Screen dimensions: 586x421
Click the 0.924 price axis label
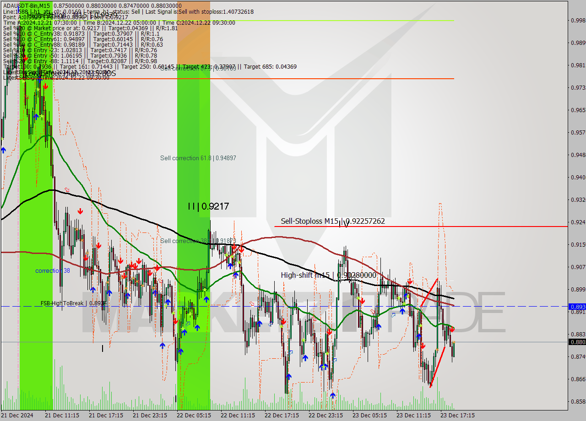[x=578, y=222]
